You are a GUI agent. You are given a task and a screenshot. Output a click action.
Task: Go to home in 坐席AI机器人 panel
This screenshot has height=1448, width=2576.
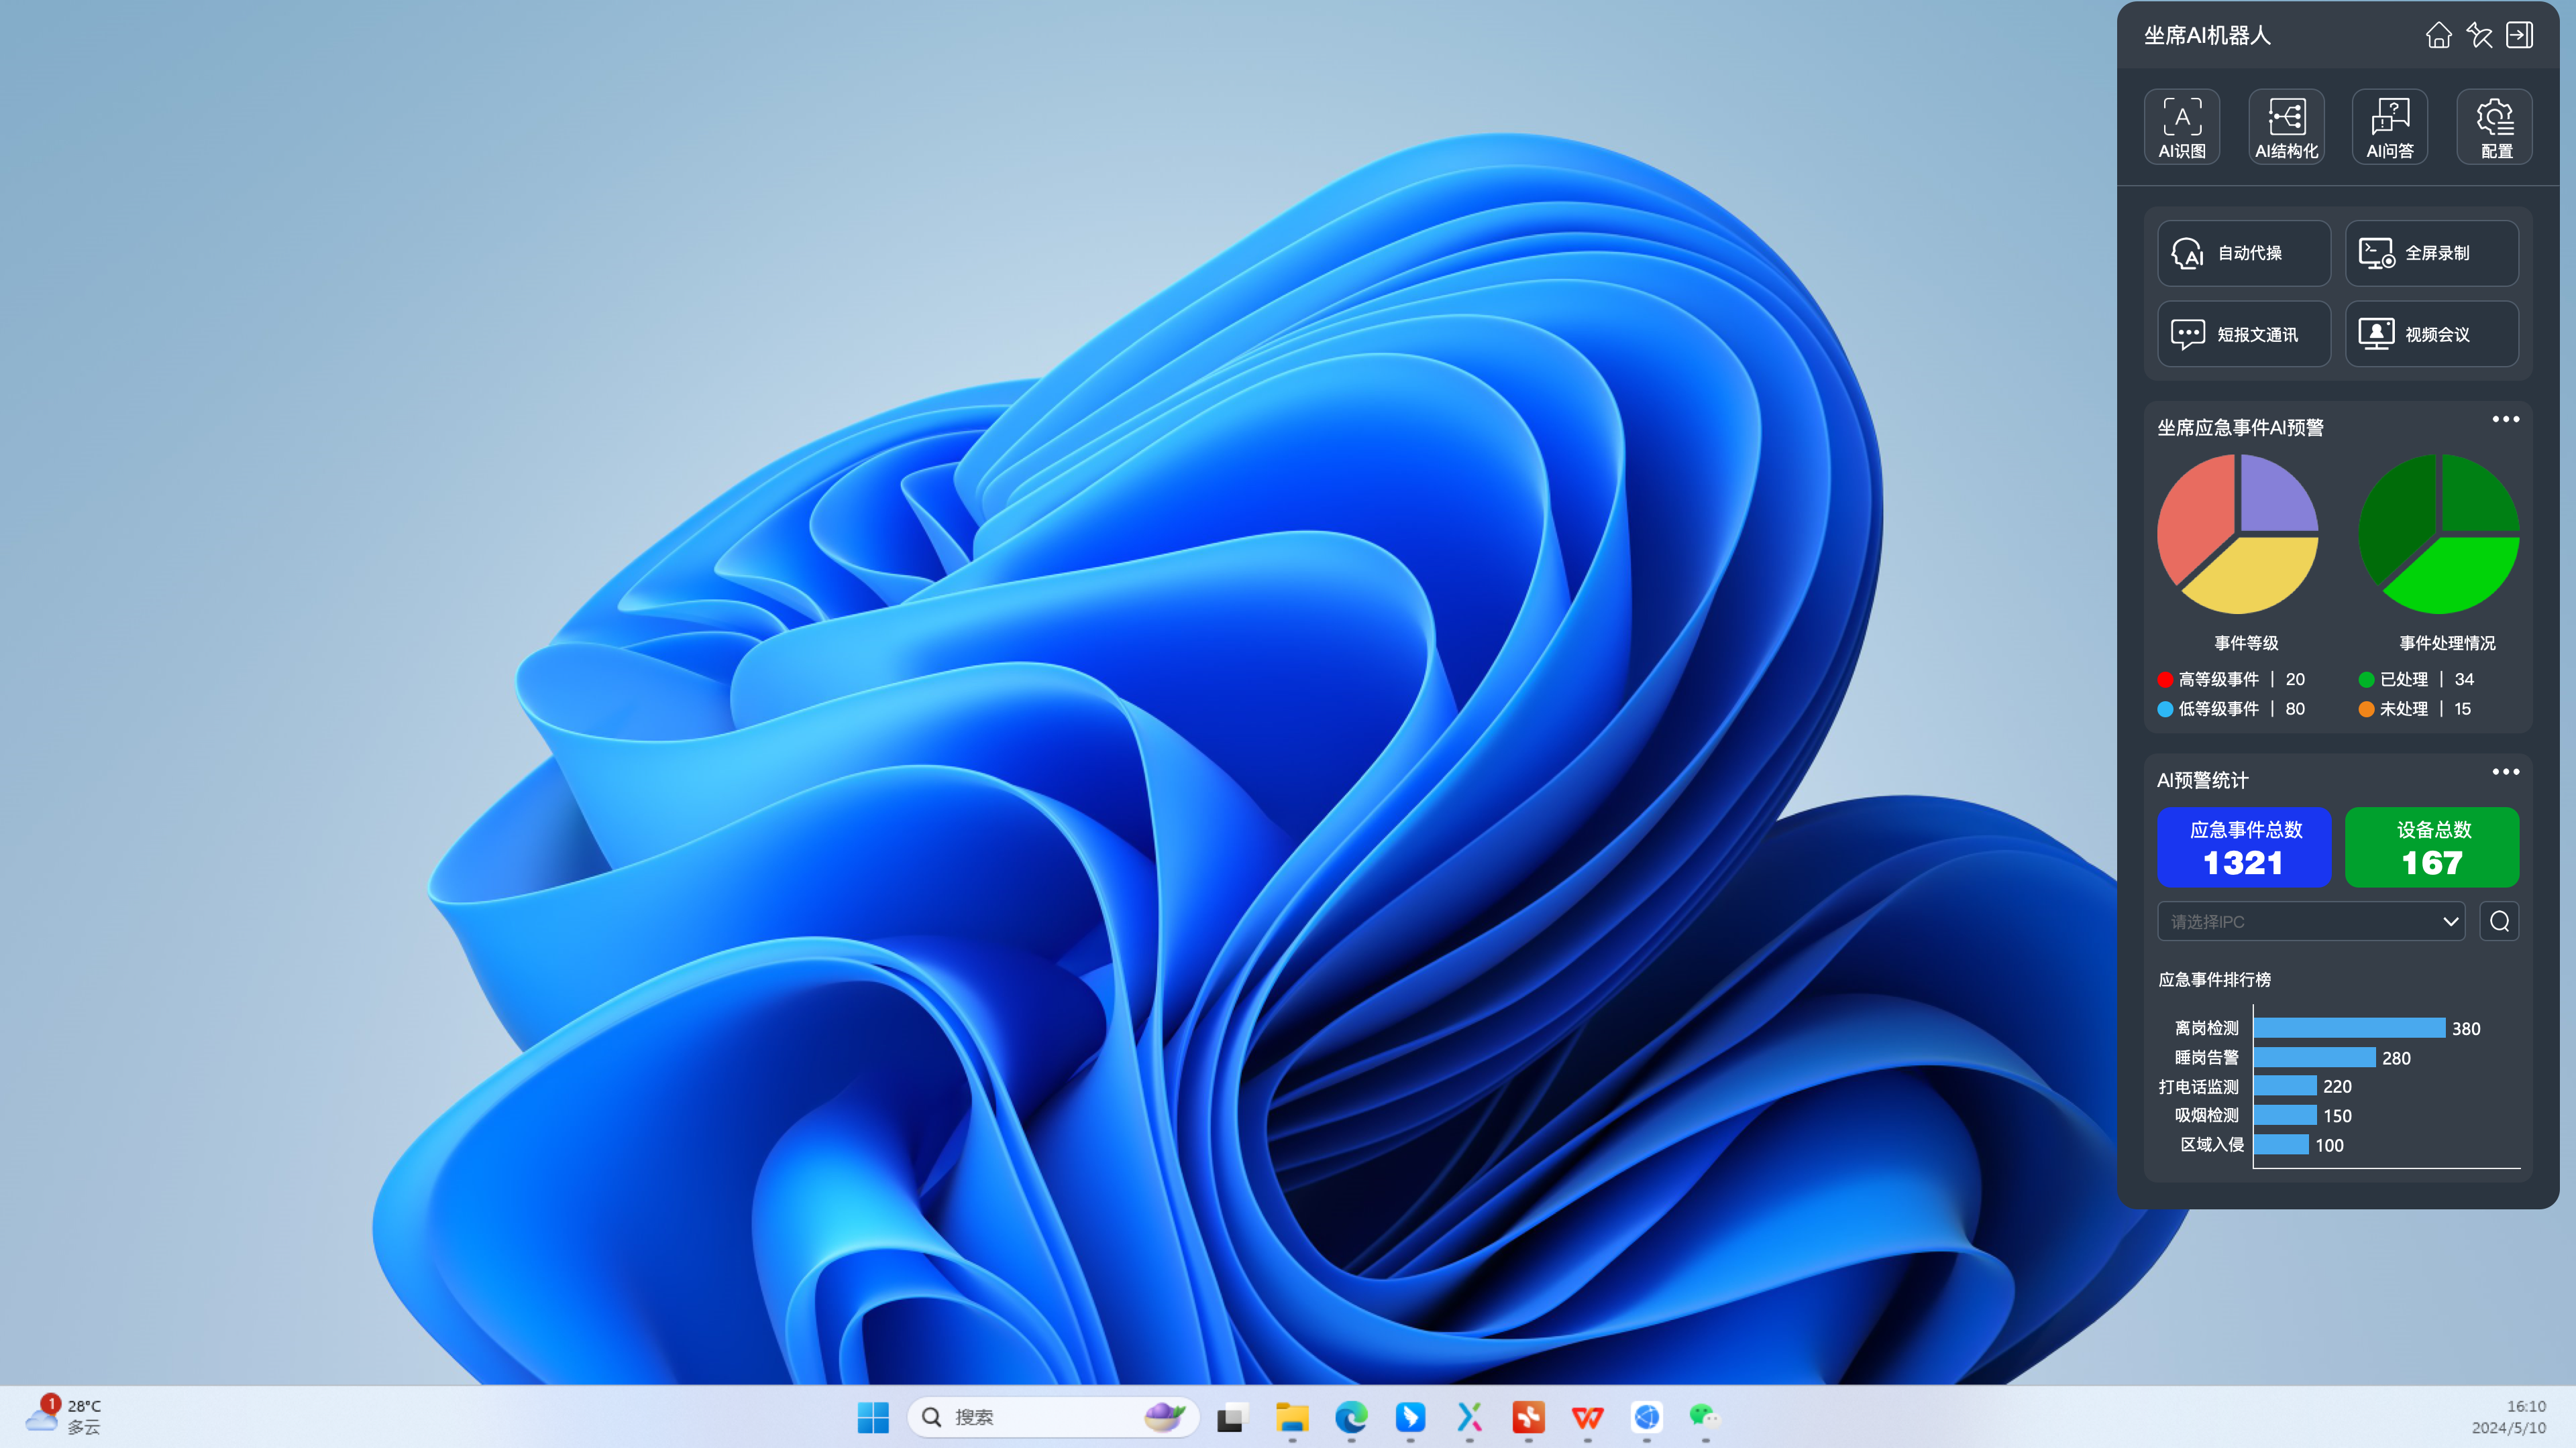point(2439,35)
